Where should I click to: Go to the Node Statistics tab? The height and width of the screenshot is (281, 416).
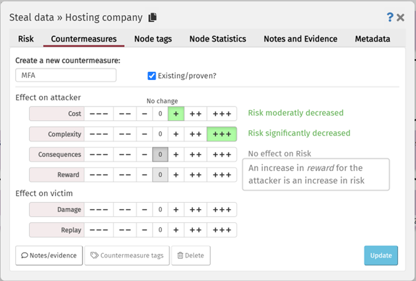pos(217,39)
